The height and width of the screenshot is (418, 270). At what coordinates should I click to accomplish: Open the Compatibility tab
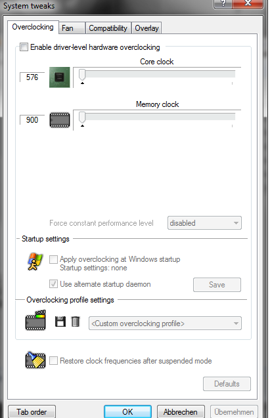(x=108, y=28)
